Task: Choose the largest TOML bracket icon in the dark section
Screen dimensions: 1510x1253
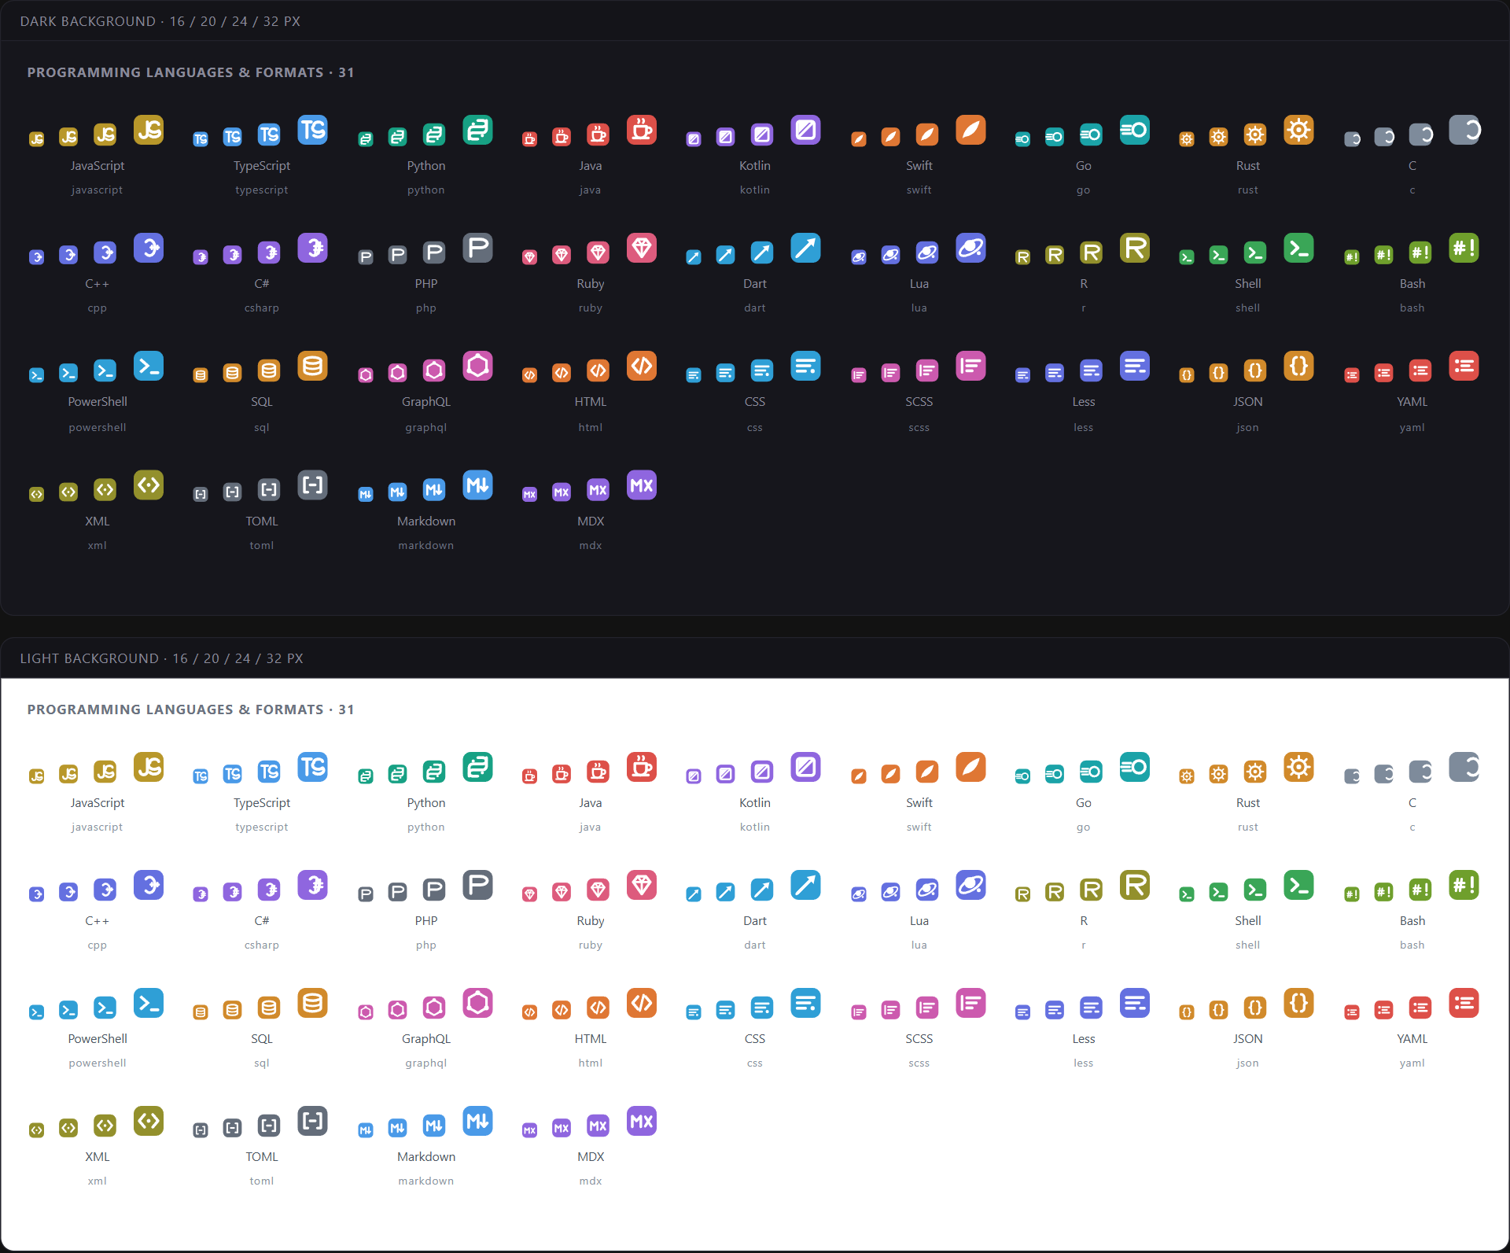Action: (x=313, y=485)
